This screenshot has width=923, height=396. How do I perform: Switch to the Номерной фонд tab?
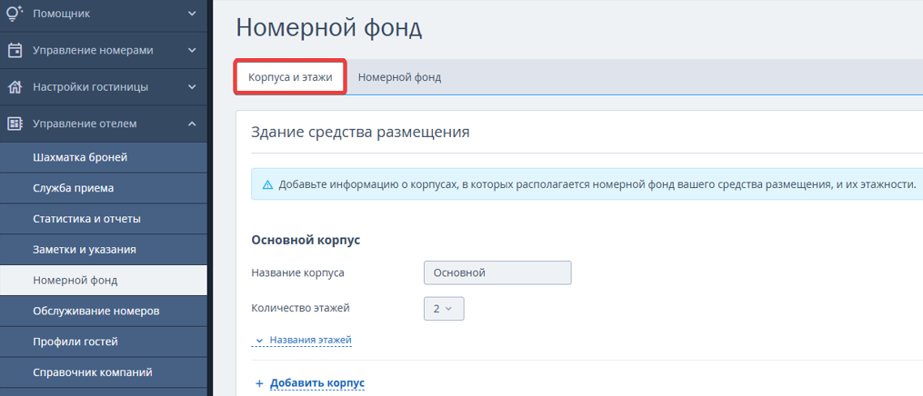pos(400,77)
